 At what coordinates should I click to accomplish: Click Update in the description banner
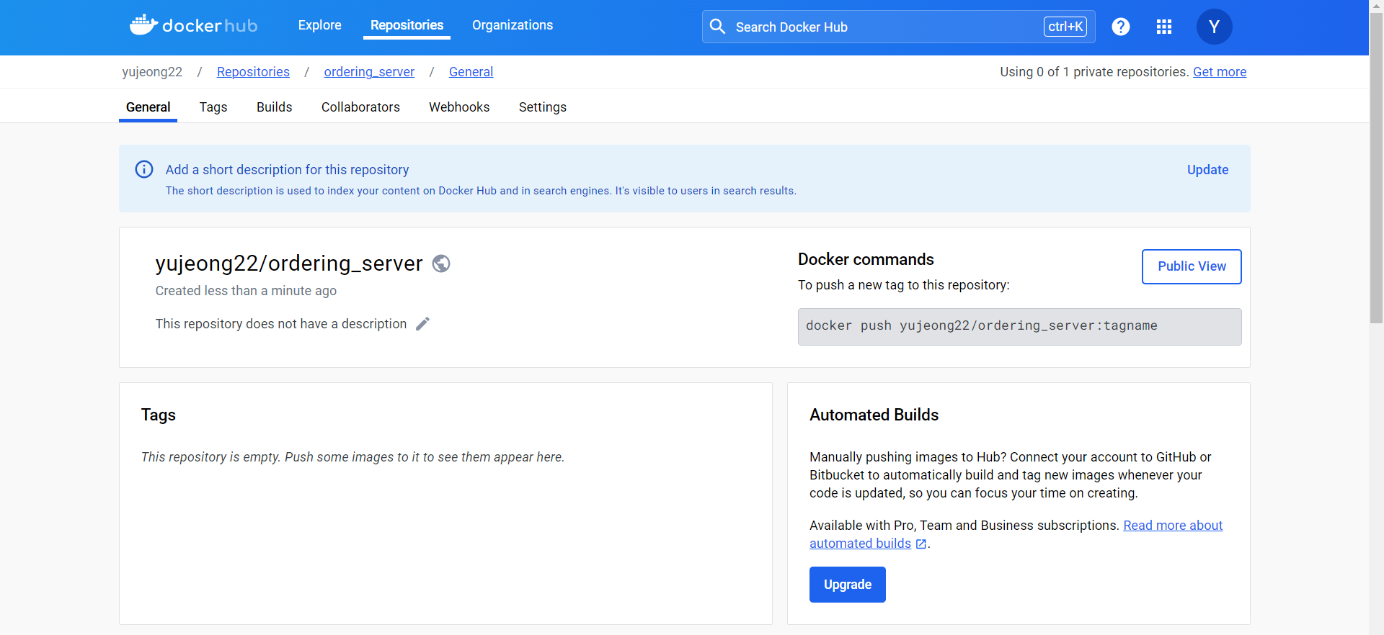tap(1207, 170)
